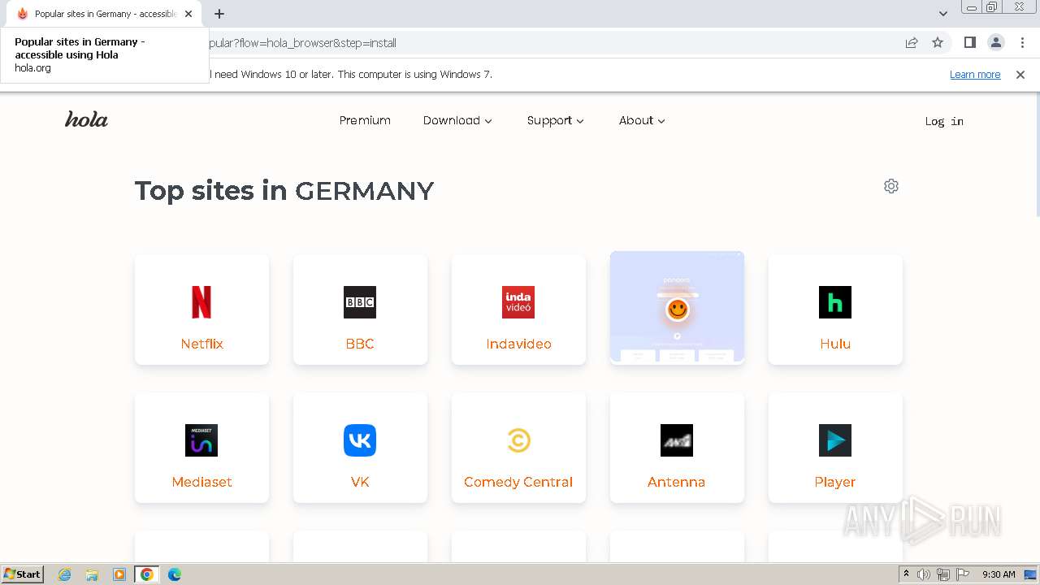Open the Mediaset logo tile
The width and height of the screenshot is (1040, 585).
coord(201,440)
